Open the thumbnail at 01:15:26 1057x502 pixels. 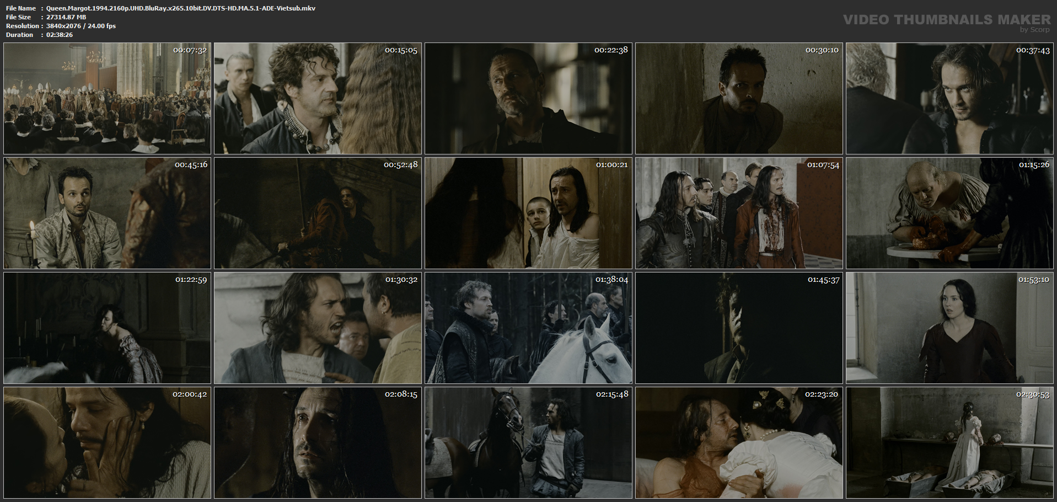950,213
